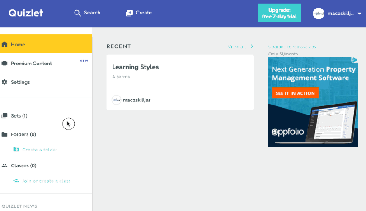Click the Search magnifier icon
This screenshot has height=211, width=366.
78,13
